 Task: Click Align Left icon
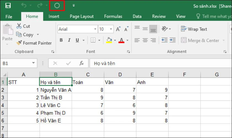(x=137, y=40)
